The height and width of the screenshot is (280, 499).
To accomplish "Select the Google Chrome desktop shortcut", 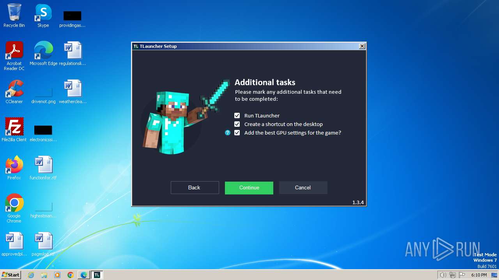I will (14, 208).
